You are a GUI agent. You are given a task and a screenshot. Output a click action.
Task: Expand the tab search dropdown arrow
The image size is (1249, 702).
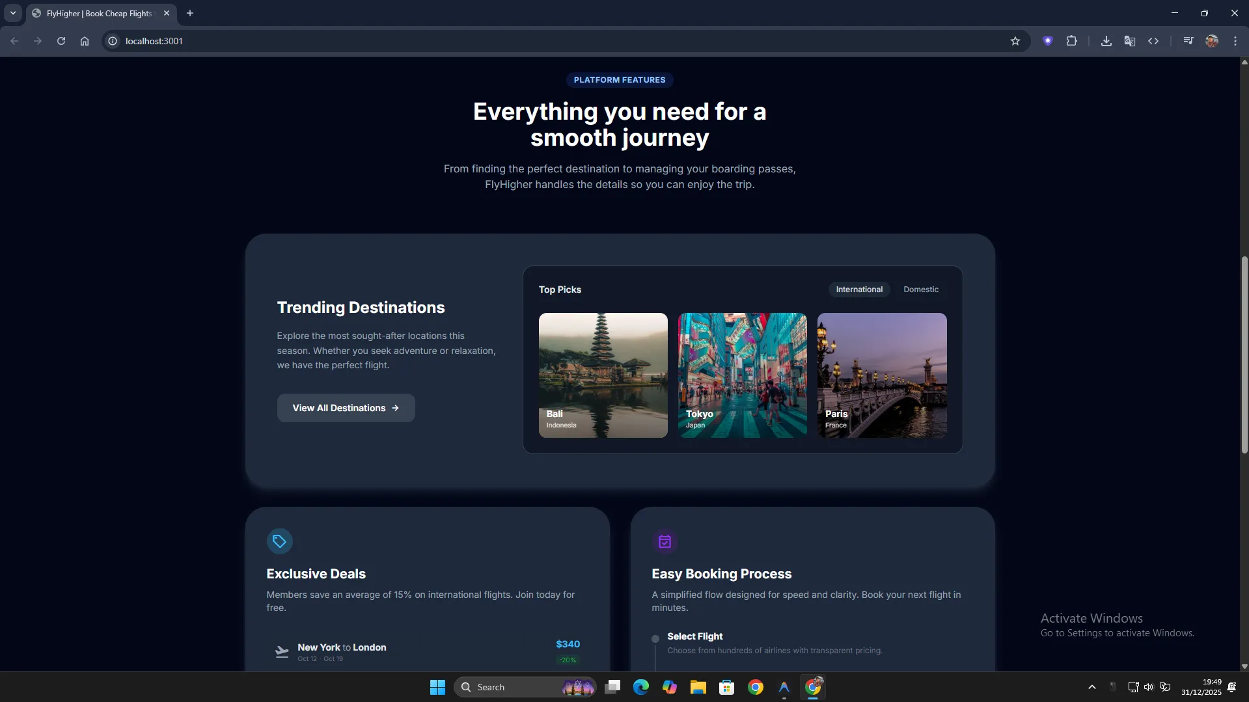pos(12,13)
